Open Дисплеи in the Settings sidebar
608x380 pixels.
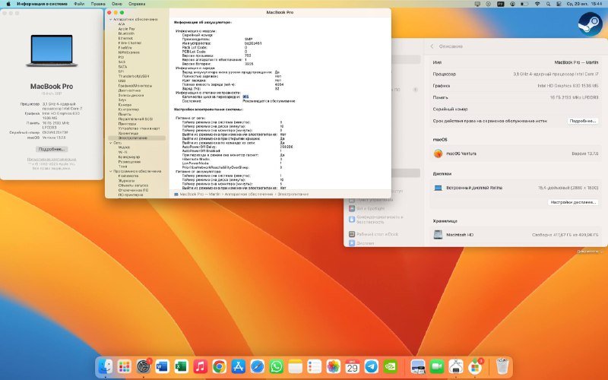[365, 243]
